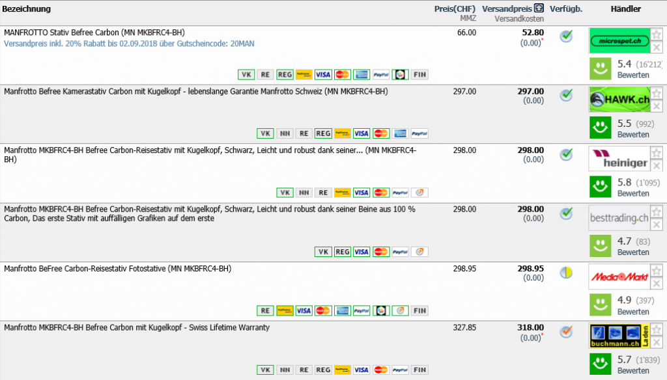Image resolution: width=667 pixels, height=380 pixels.
Task: Click the VK icon in buchmann.ch row
Action: (x=266, y=370)
